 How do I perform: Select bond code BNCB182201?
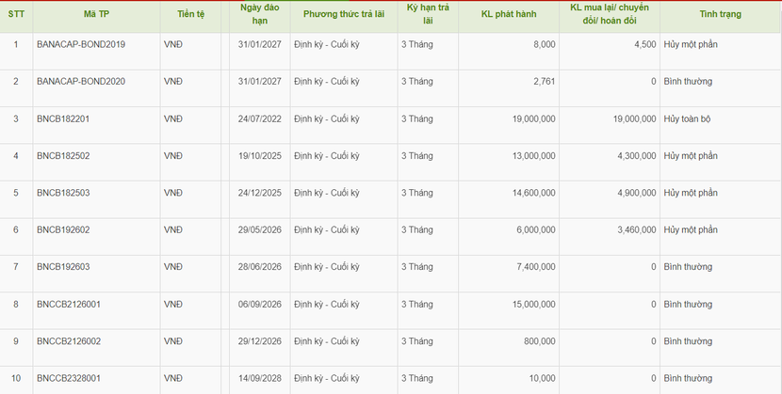63,118
